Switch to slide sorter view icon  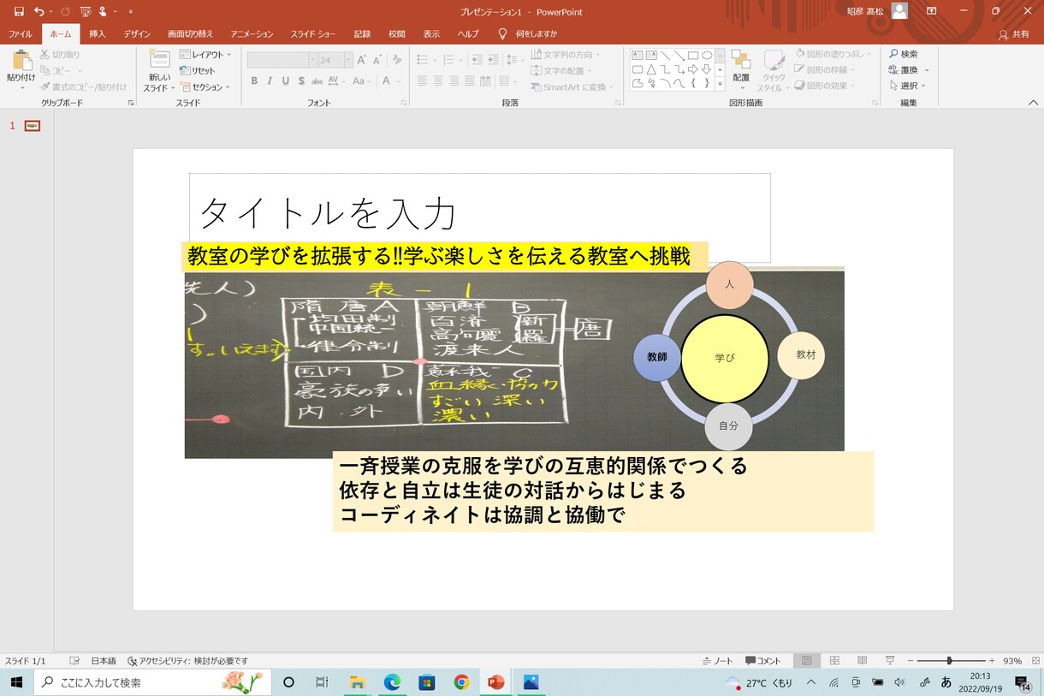pos(834,661)
